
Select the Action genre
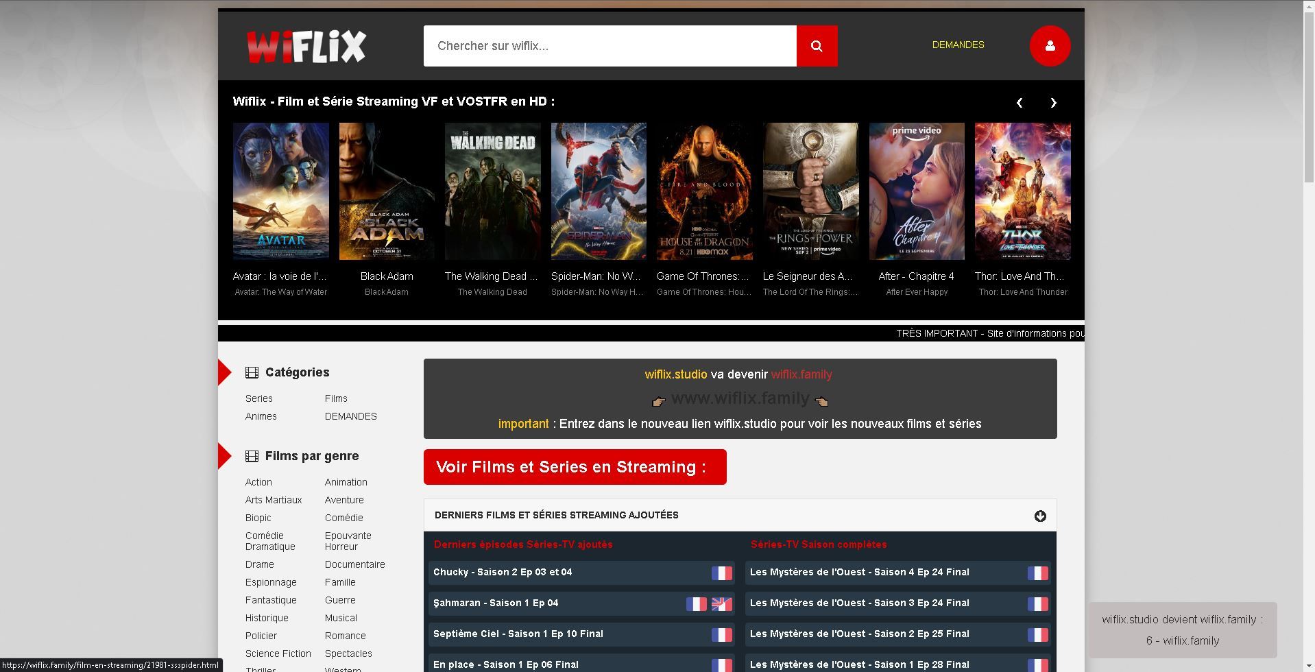258,482
